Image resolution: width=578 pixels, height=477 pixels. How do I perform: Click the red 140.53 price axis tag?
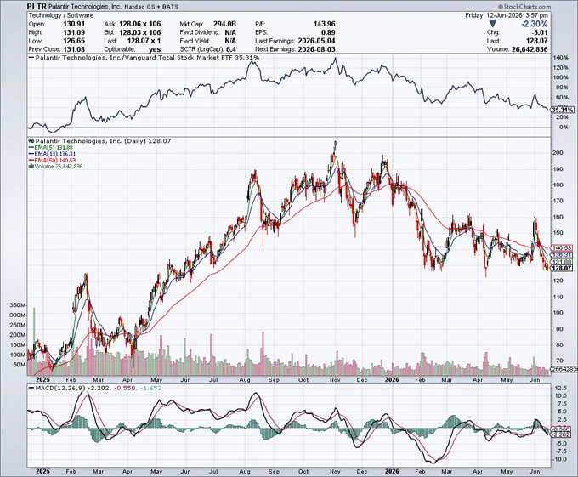(x=562, y=248)
